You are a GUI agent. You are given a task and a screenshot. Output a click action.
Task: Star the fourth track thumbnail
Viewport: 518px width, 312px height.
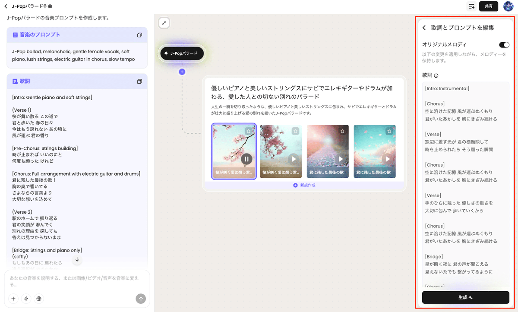[x=389, y=131]
